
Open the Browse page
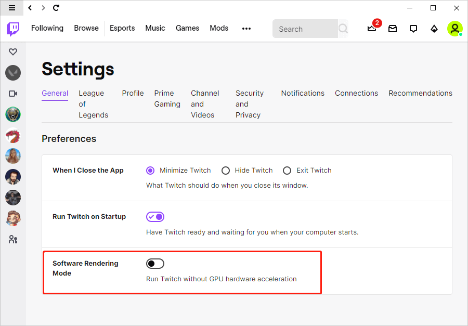click(x=86, y=29)
